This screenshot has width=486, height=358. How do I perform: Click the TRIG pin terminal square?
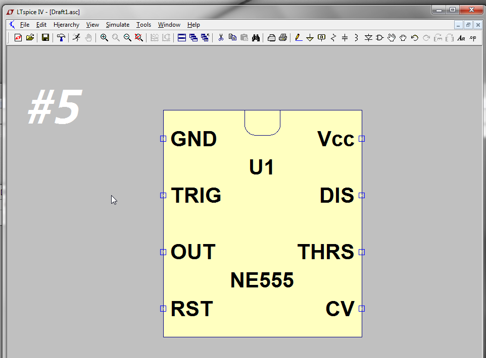coord(163,195)
